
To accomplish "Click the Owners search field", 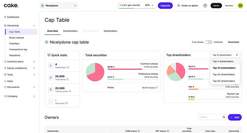I will tap(211, 117).
